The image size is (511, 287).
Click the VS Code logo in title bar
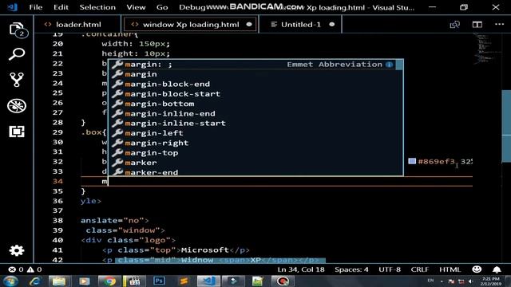pos(13,7)
